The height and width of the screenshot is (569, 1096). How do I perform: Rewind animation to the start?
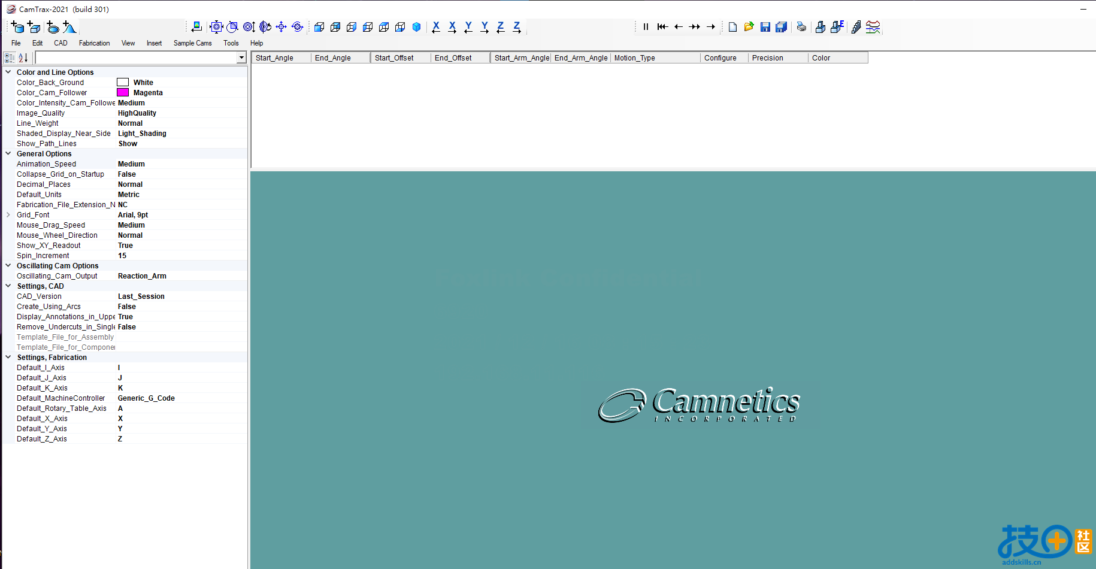click(662, 27)
